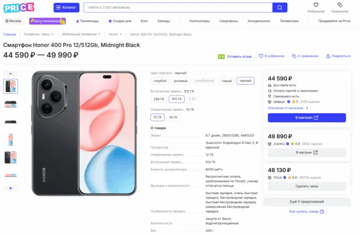
Task: Click the blue В магазин button
Action: point(307,118)
